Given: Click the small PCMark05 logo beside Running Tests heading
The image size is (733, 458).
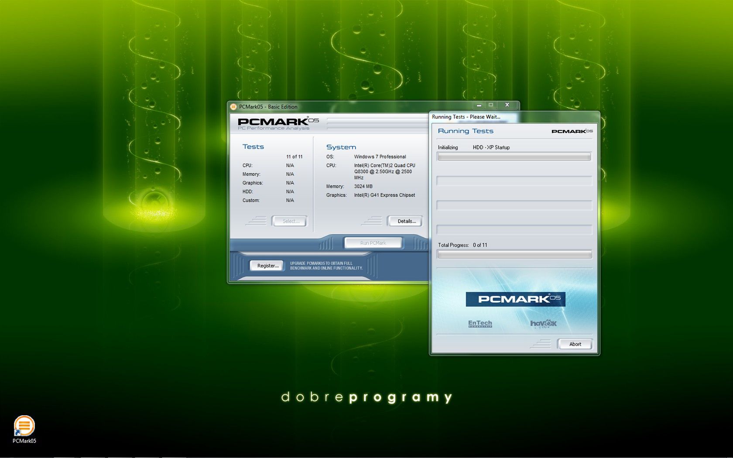Looking at the screenshot, I should 572,131.
